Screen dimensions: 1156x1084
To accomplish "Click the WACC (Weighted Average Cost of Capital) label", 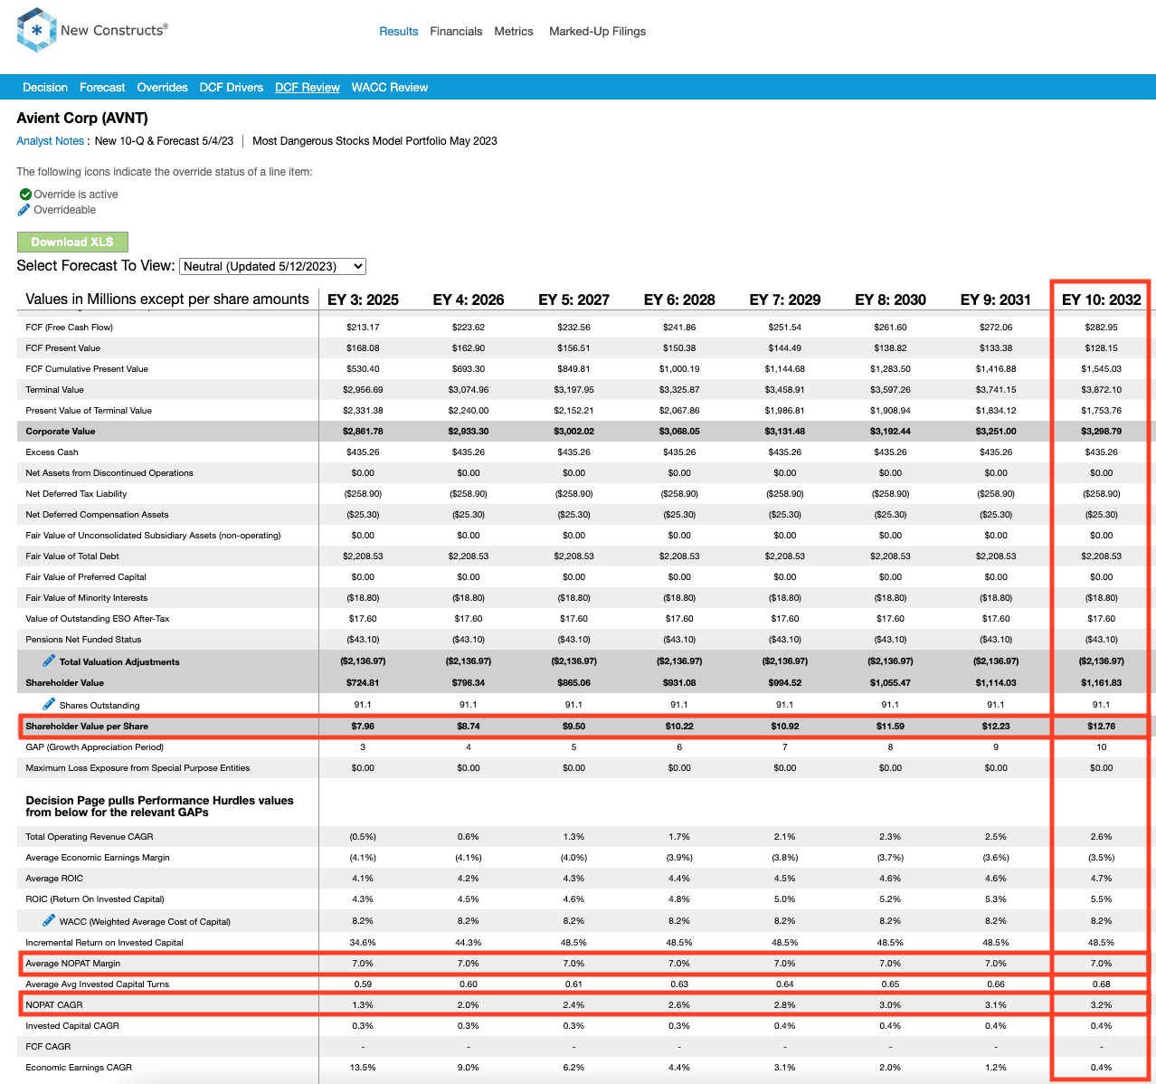I will point(145,922).
